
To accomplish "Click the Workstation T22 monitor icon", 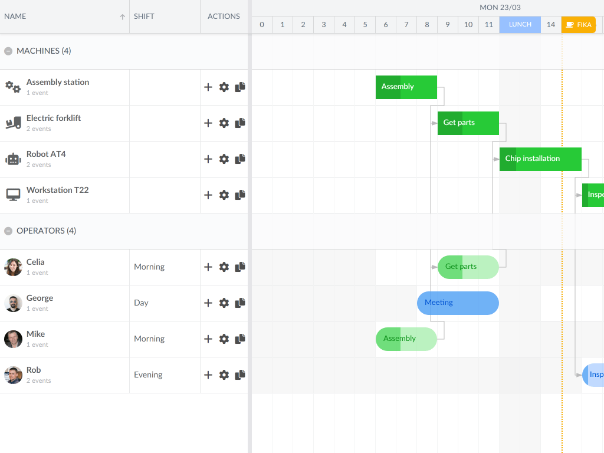I will [x=13, y=195].
